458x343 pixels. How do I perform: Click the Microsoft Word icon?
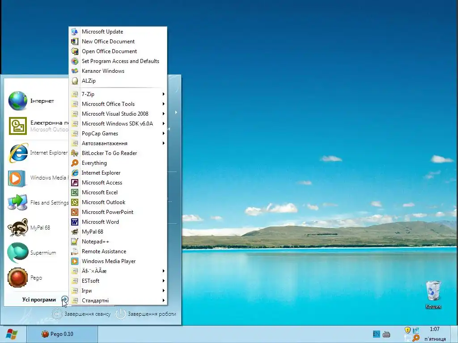tap(75, 222)
